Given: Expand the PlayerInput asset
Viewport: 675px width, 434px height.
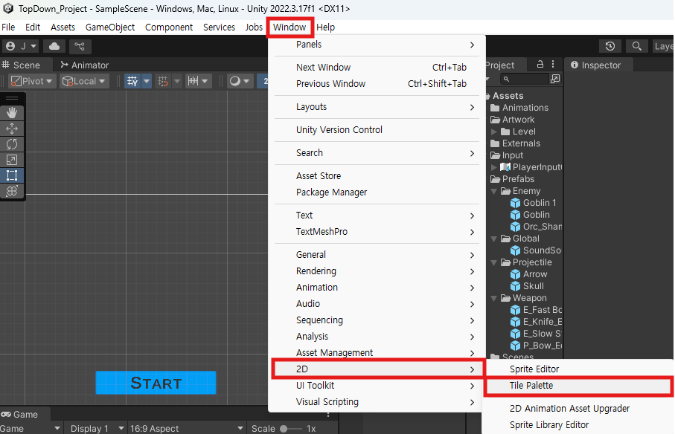Looking at the screenshot, I should pyautogui.click(x=493, y=167).
